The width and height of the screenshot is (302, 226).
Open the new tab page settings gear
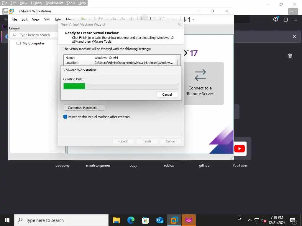(x=290, y=56)
